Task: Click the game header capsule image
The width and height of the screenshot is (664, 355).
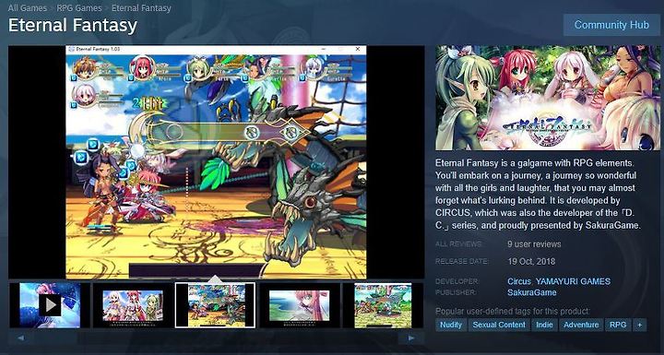Action: pos(548,98)
